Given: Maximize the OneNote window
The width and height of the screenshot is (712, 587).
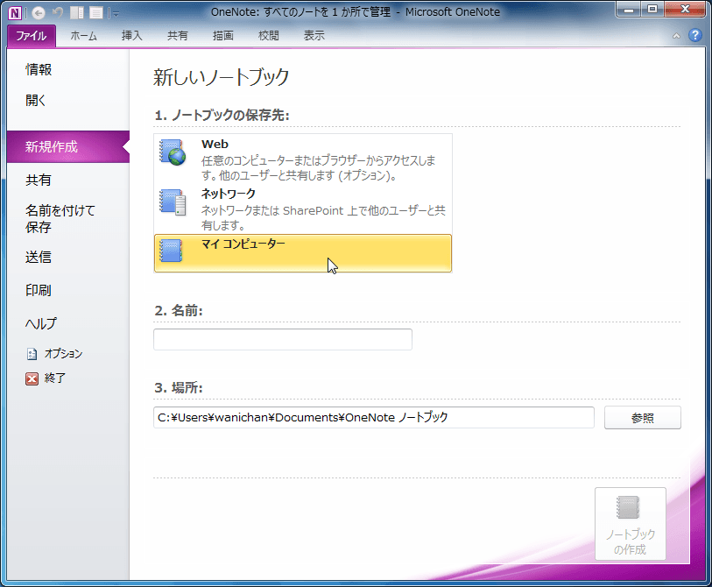Looking at the screenshot, I should (652, 10).
